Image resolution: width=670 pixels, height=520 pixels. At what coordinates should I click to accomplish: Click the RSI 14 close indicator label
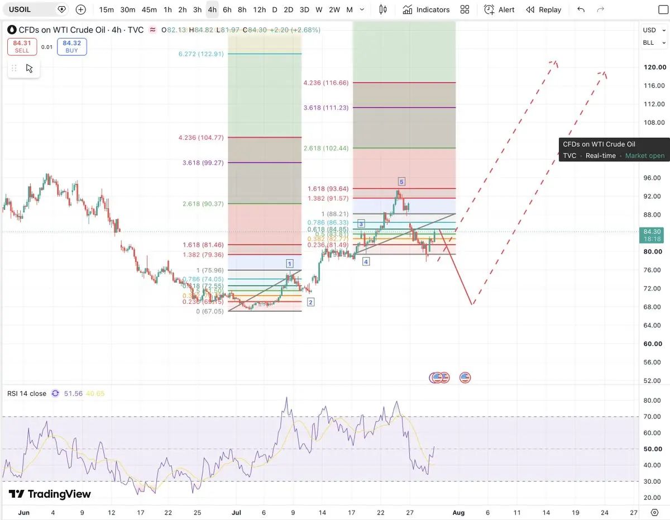27,393
